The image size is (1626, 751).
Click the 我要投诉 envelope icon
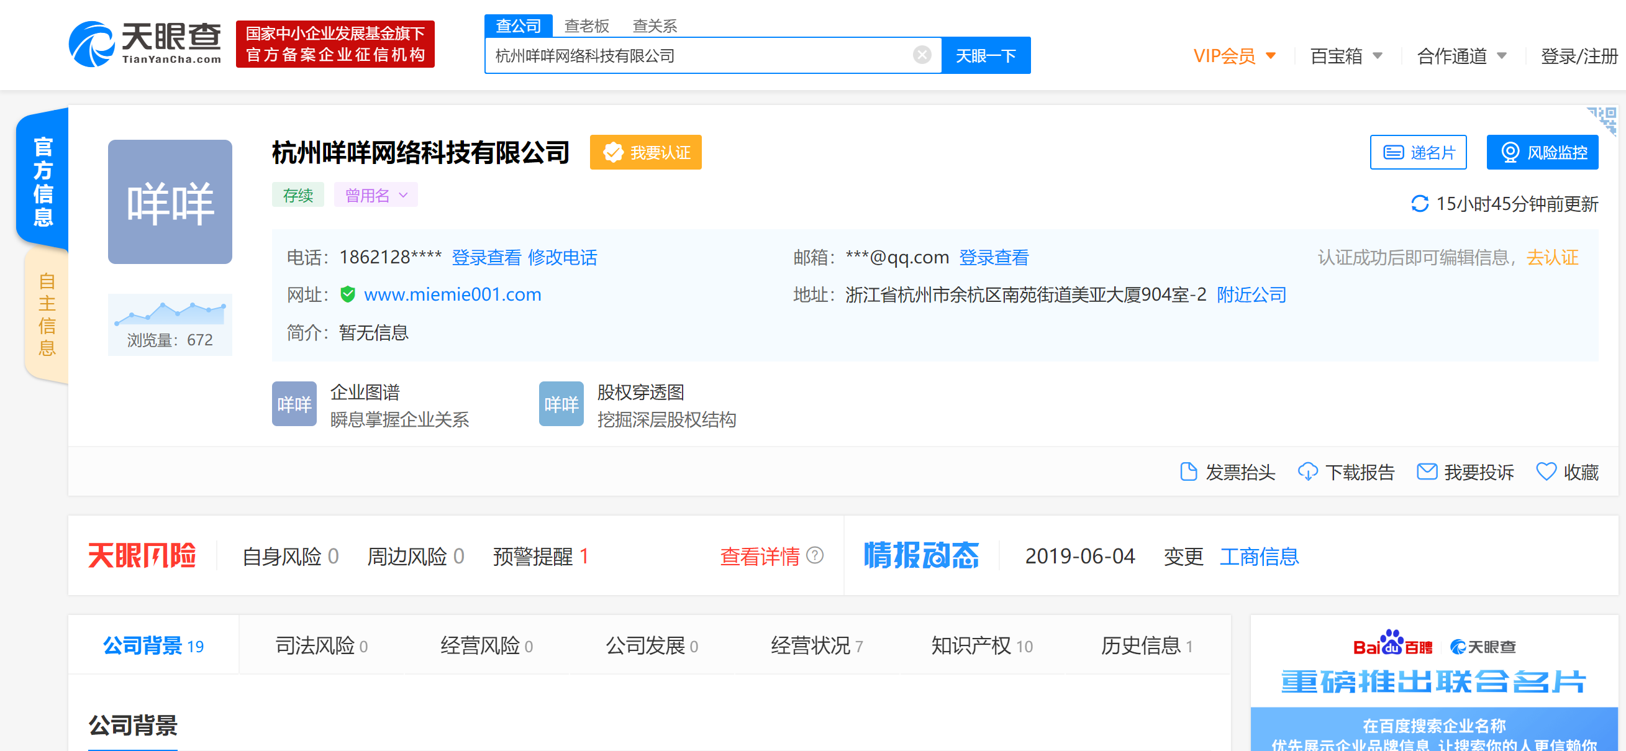[x=1427, y=471]
